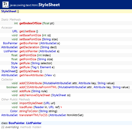
Task: Open the nested ListPainter class link
Action: click(34, 123)
